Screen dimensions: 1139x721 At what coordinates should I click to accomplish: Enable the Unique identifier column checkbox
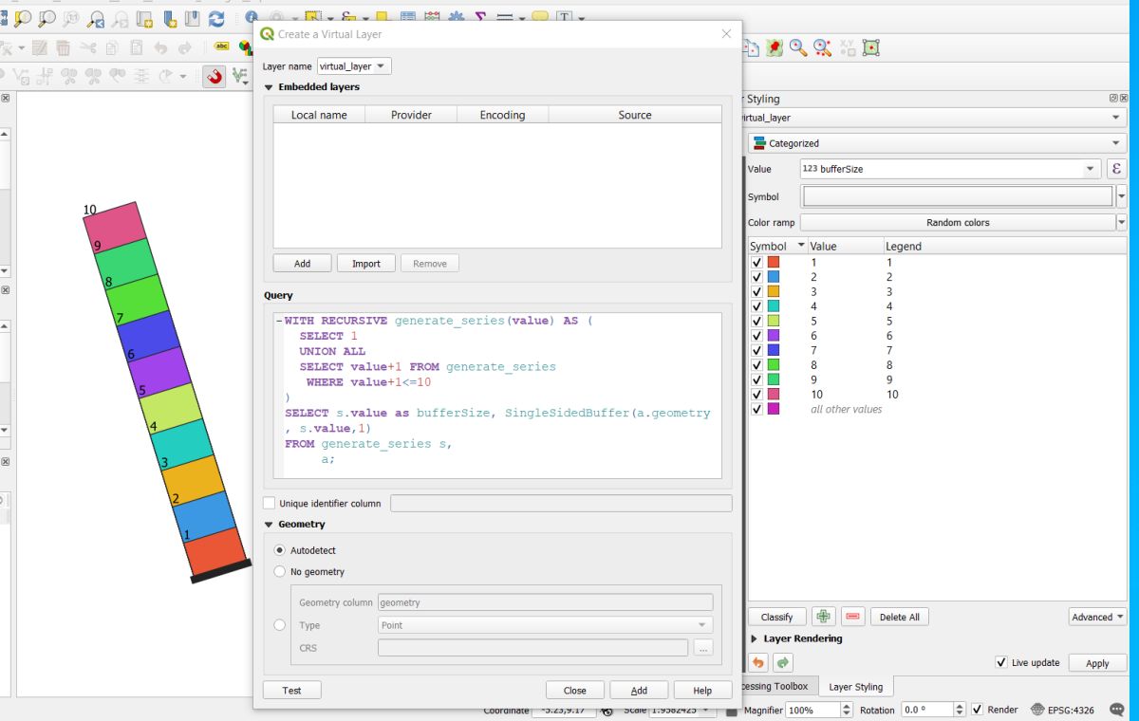click(269, 504)
